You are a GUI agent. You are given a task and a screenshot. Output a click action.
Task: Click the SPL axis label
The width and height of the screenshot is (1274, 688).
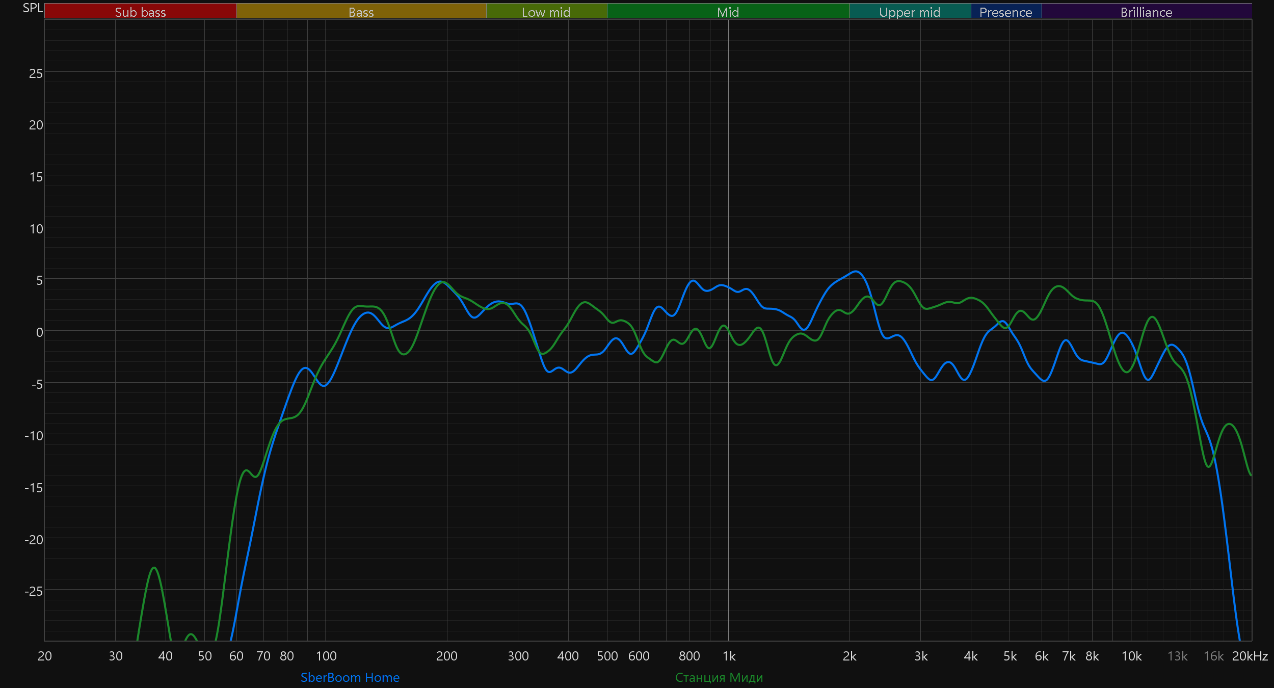[33, 8]
